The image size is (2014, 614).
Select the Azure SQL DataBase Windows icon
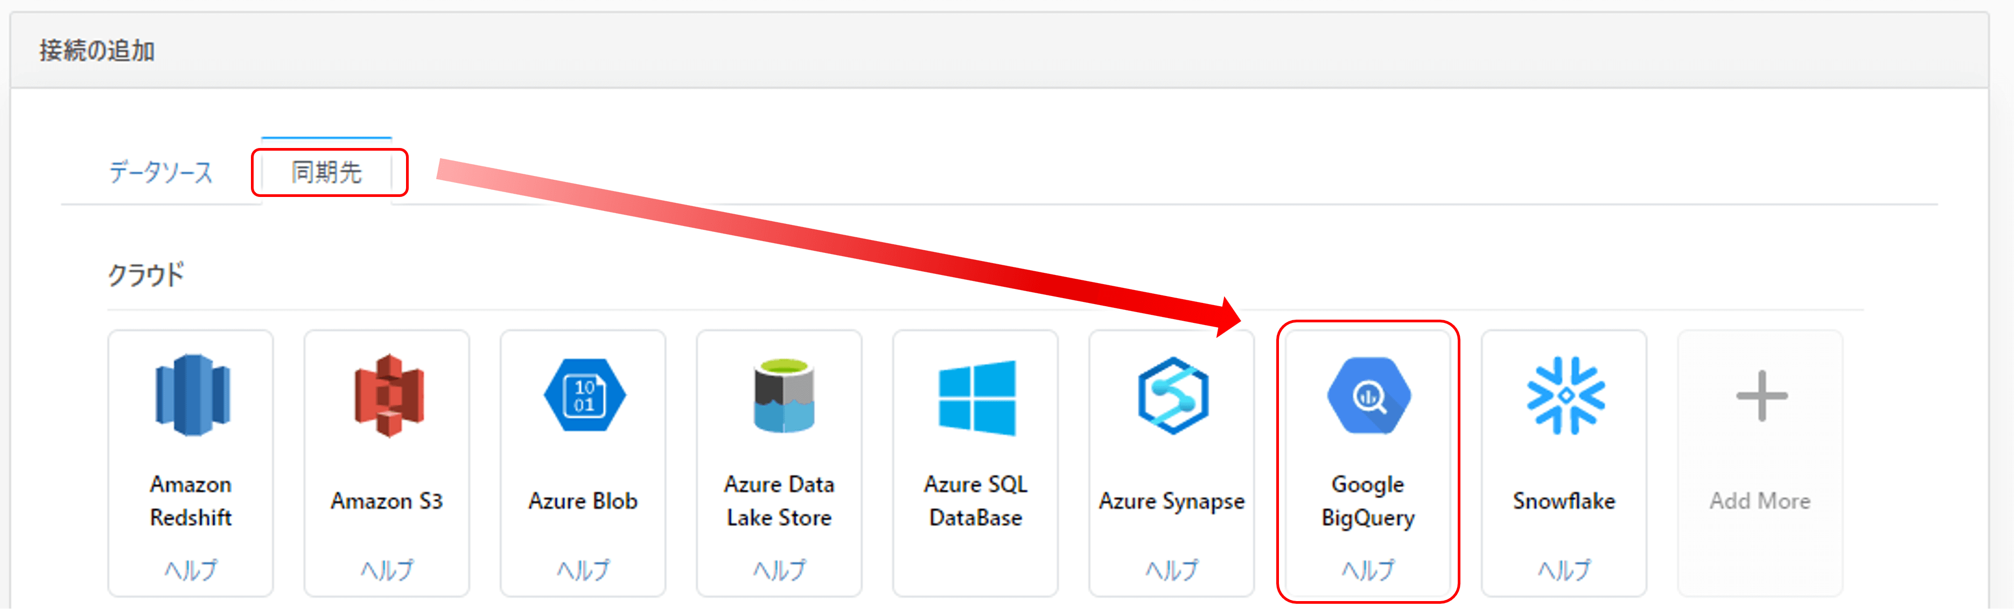click(976, 397)
